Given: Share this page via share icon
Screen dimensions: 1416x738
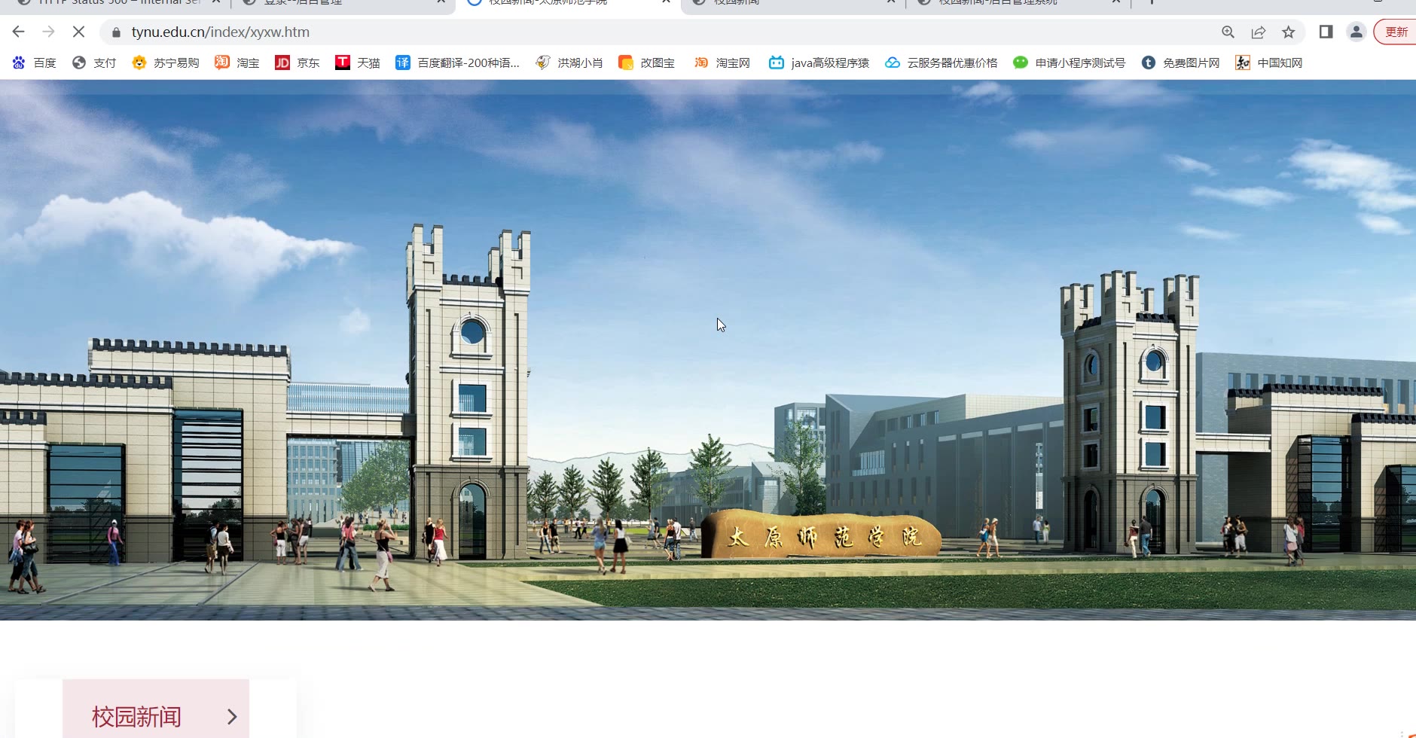Looking at the screenshot, I should (1258, 32).
